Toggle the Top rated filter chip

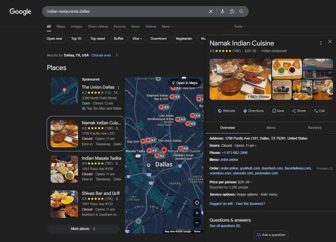click(x=97, y=39)
